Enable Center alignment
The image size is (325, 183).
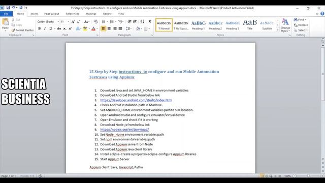[109, 28]
